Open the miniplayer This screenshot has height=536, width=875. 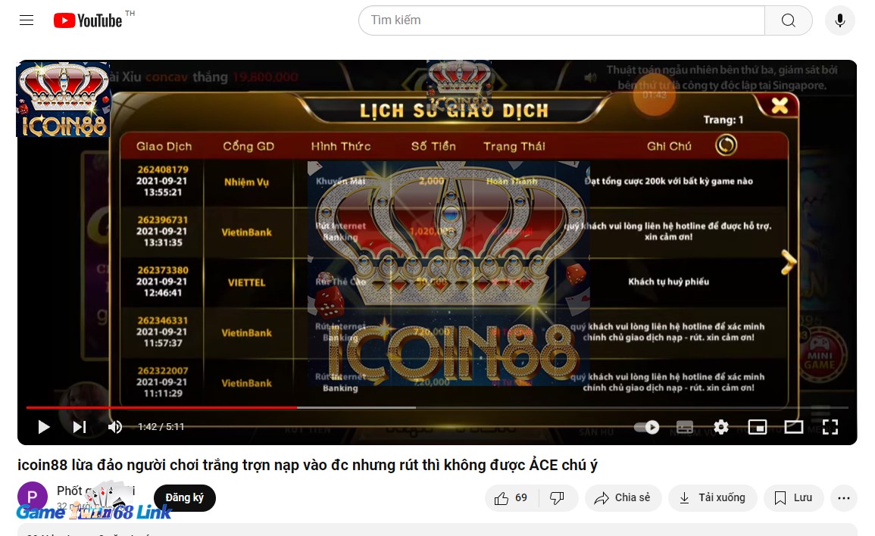pos(758,427)
